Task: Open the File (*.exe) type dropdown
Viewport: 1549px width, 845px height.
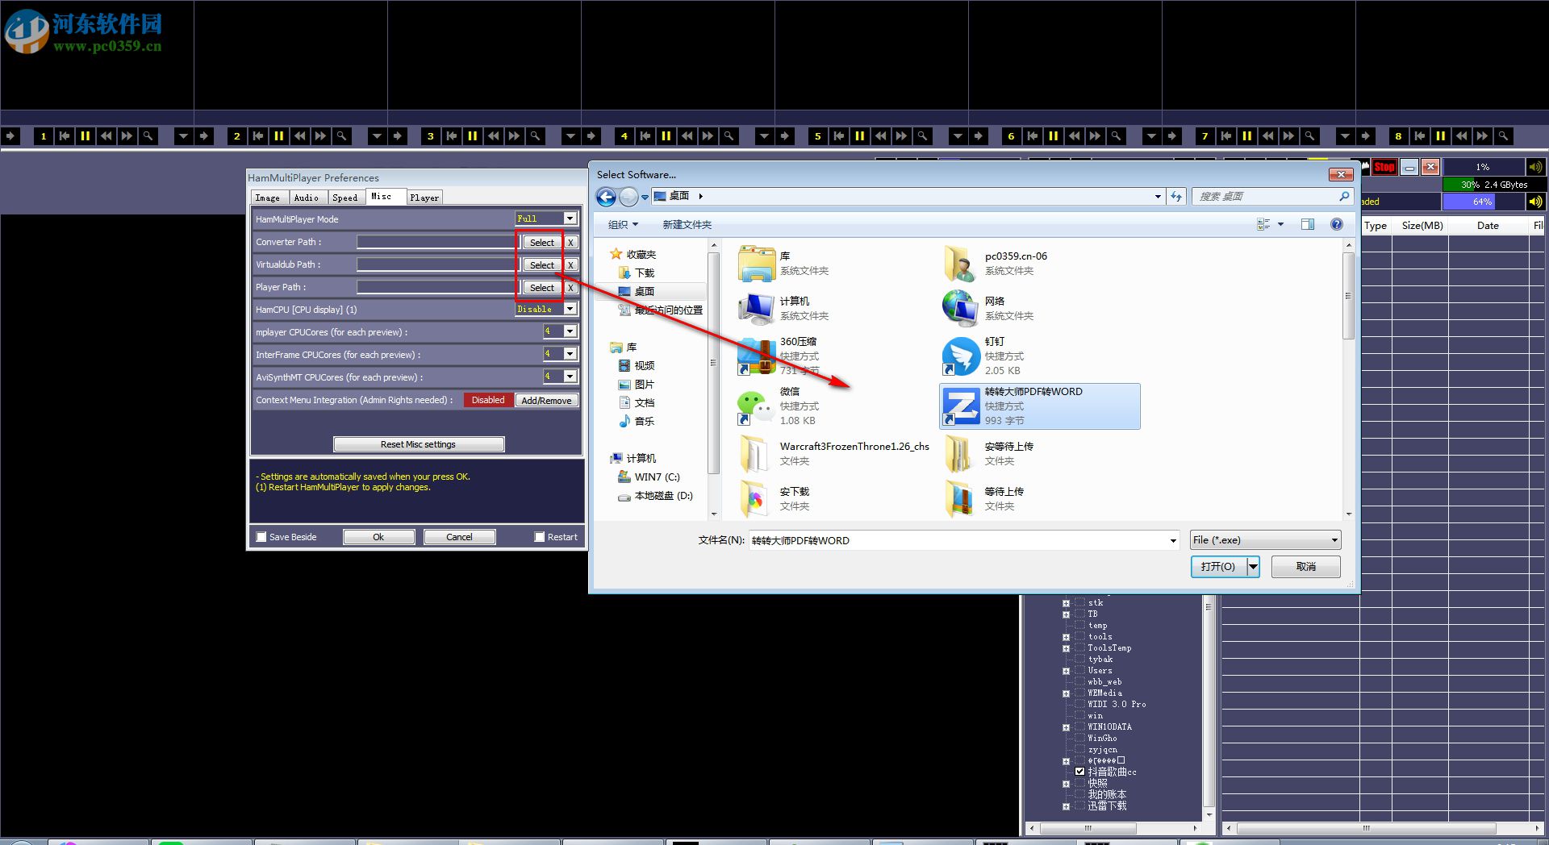Action: tap(1265, 540)
